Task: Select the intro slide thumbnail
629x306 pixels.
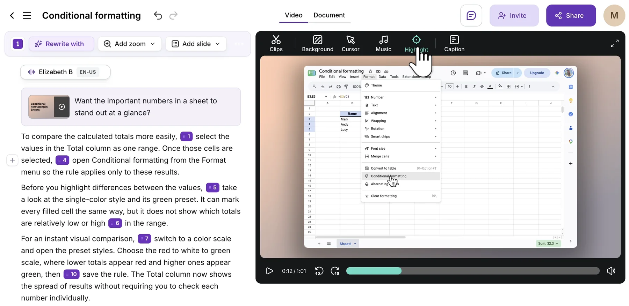Action: point(49,107)
